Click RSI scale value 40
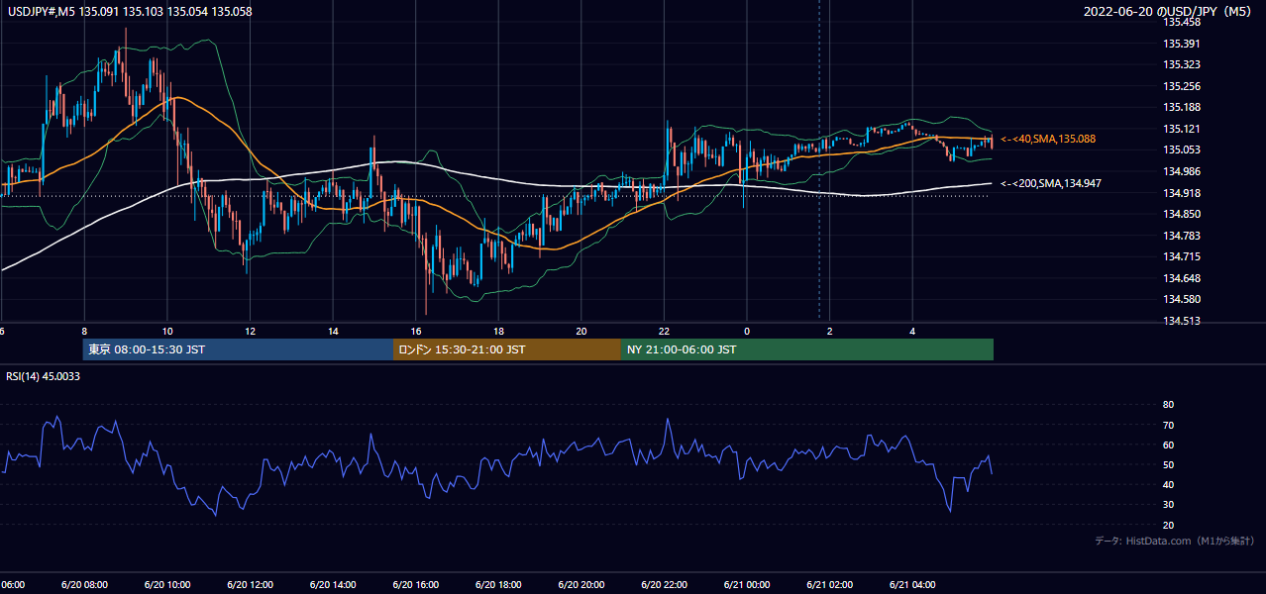 (x=1169, y=484)
